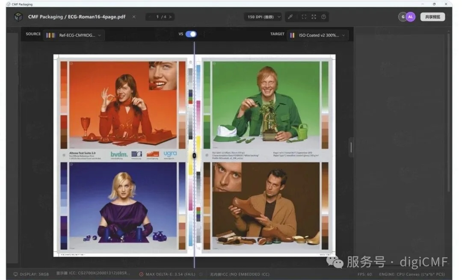Click the 1 / 4 page number indicator

[x=161, y=17]
